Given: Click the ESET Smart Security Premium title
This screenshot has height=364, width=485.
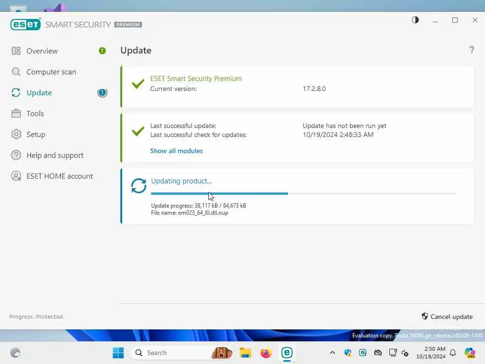Looking at the screenshot, I should pos(196,79).
